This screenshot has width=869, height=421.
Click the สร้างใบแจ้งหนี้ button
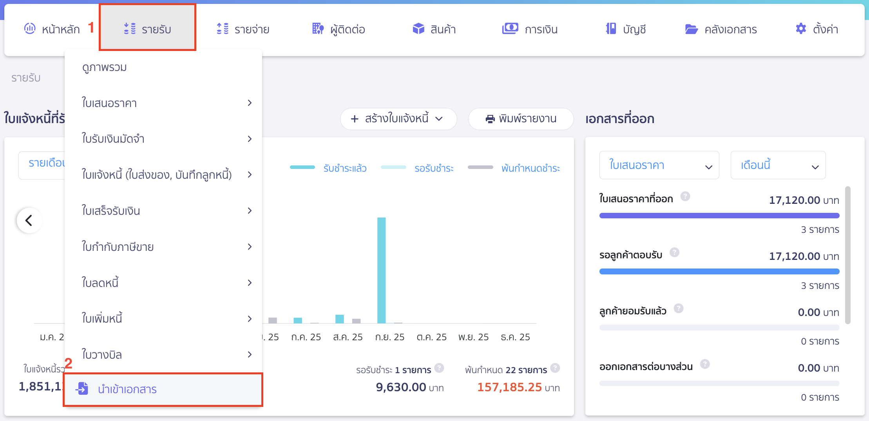tap(398, 119)
